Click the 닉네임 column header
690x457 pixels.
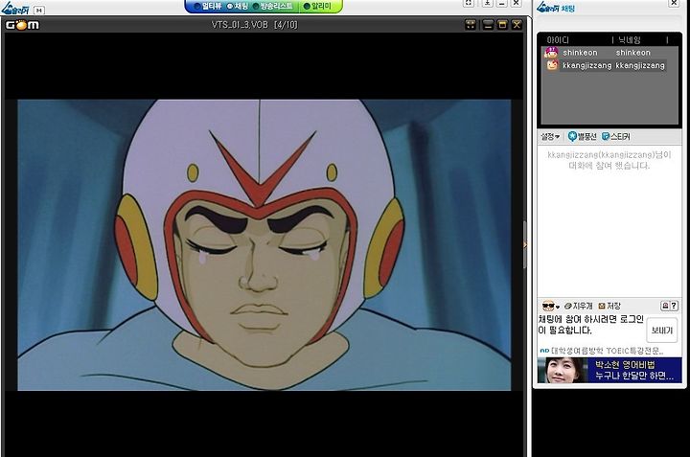click(630, 40)
